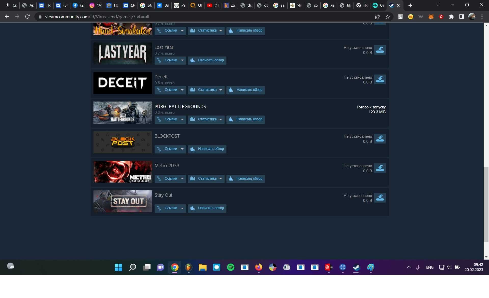
Task: Expand the Статистика dropdown for Deceit
Action: click(x=206, y=90)
